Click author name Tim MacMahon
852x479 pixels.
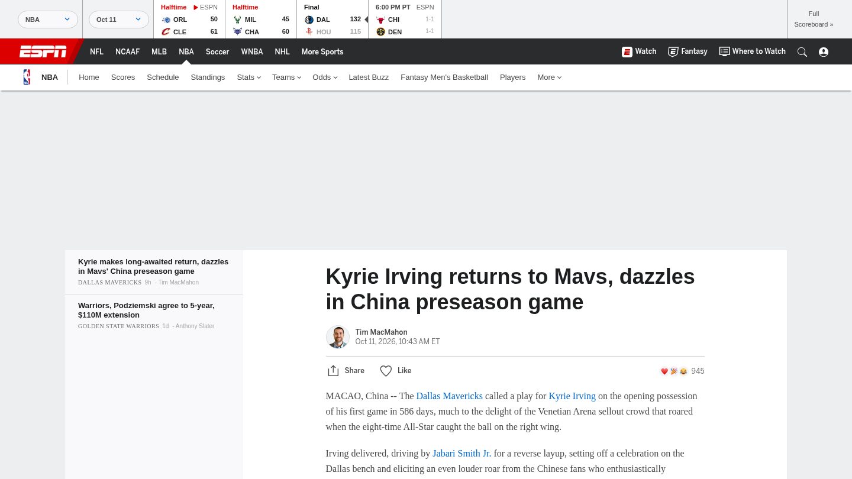381,332
